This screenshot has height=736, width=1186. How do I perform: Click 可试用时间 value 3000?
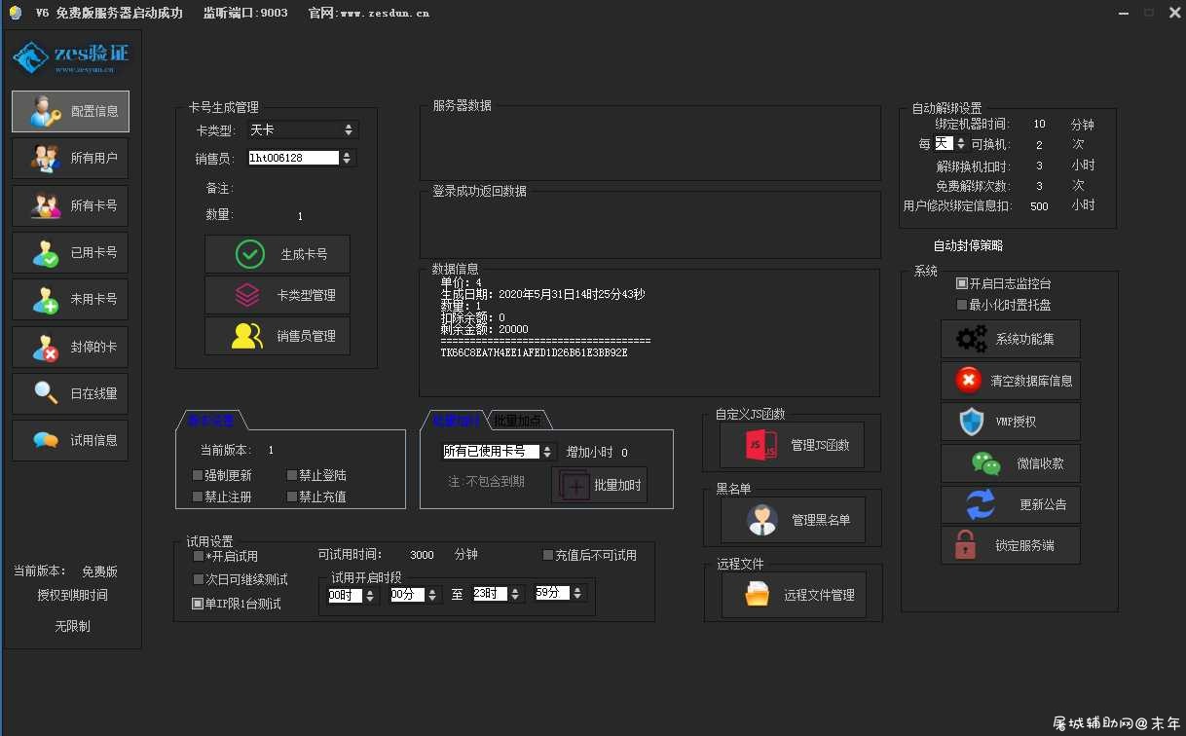coord(422,555)
